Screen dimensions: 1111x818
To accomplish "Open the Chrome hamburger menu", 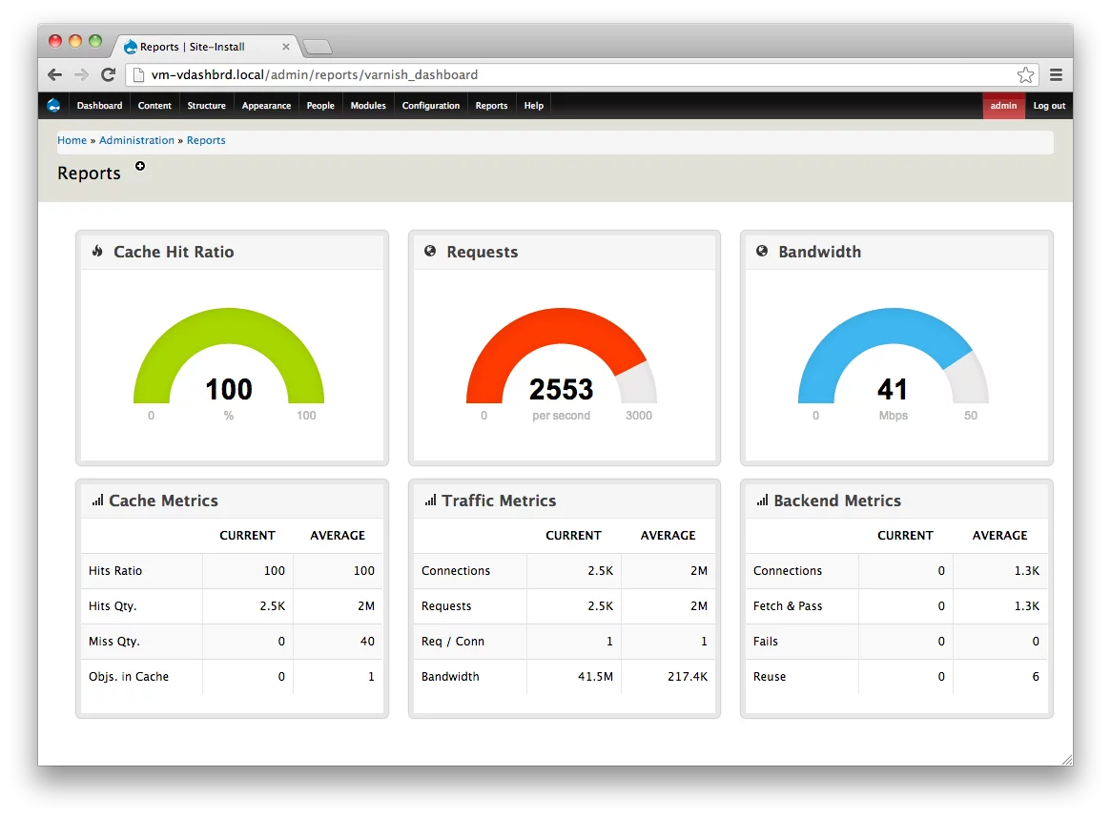I will [x=1057, y=74].
